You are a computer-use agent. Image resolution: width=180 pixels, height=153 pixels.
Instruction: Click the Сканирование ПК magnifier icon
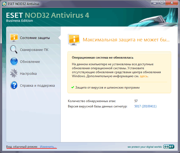pos(14,50)
